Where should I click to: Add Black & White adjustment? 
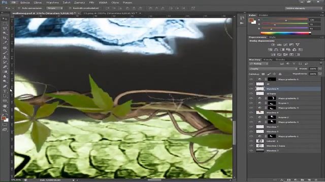click(x=282, y=50)
